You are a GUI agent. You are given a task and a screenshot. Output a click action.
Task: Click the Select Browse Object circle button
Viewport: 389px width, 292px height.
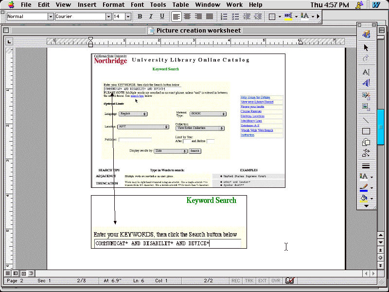click(x=381, y=258)
